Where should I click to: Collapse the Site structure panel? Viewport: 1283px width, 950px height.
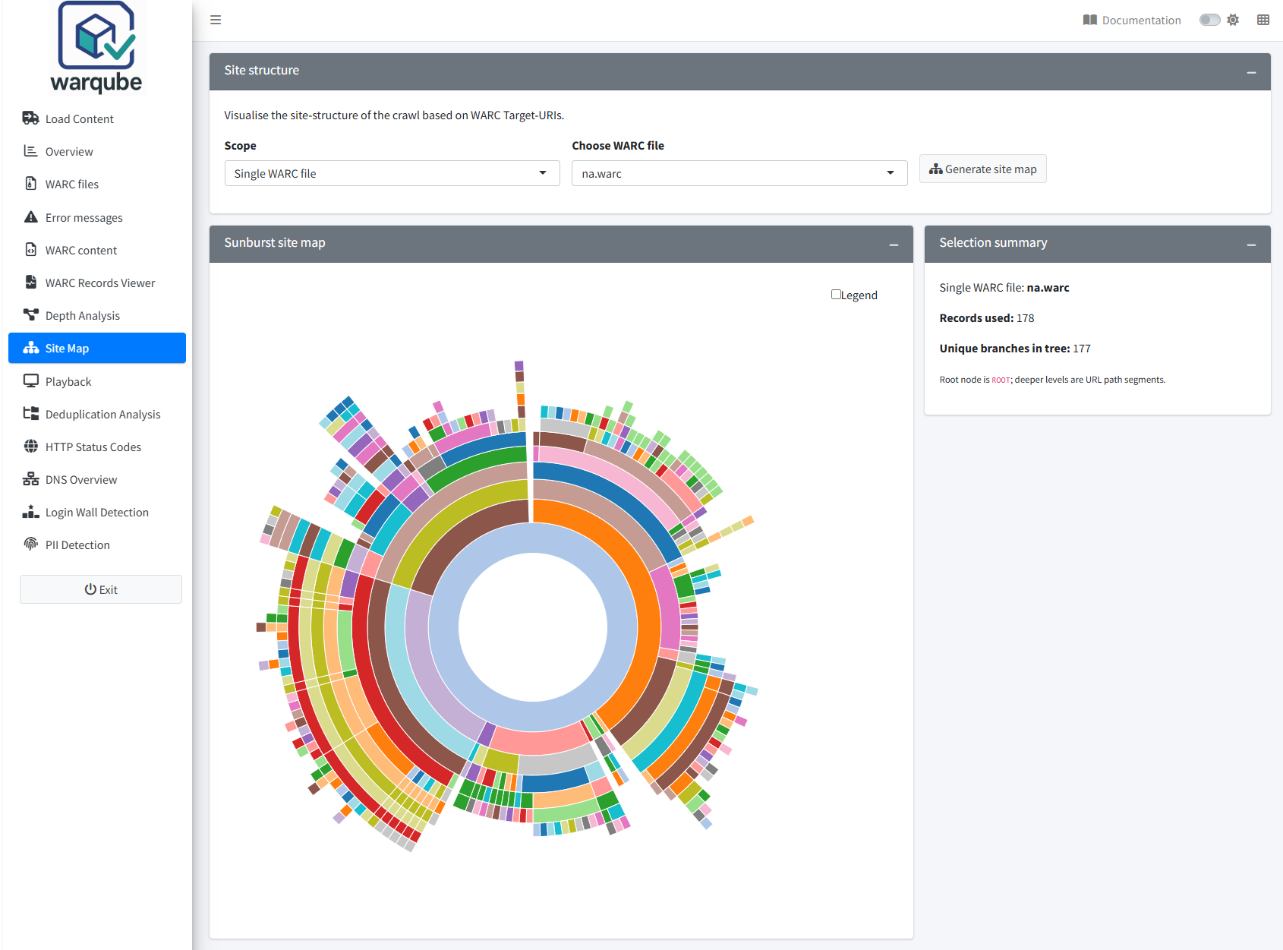1251,71
